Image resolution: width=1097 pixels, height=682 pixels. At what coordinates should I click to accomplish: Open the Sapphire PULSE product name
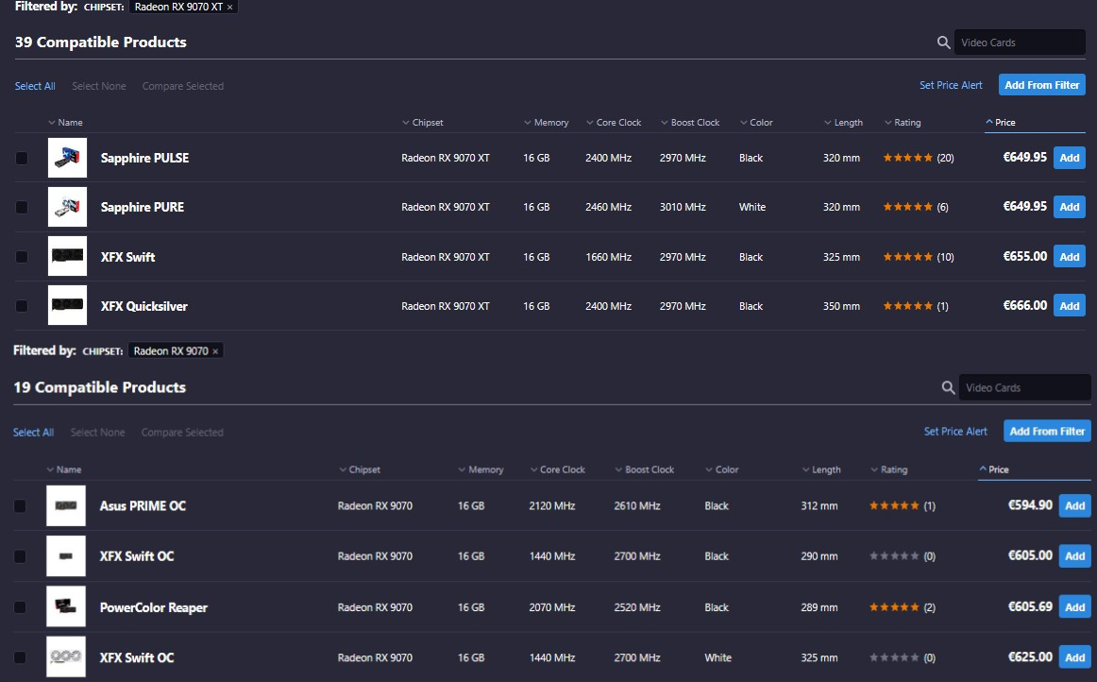144,159
